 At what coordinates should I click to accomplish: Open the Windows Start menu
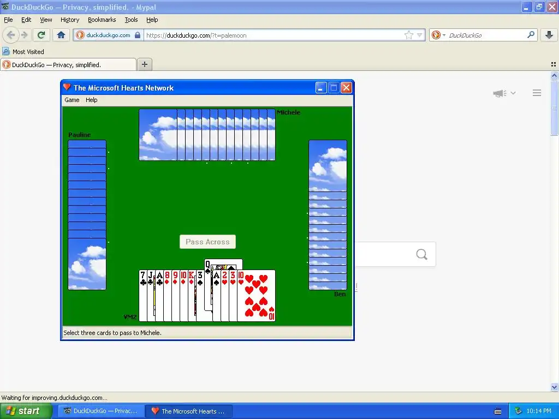pos(26,411)
